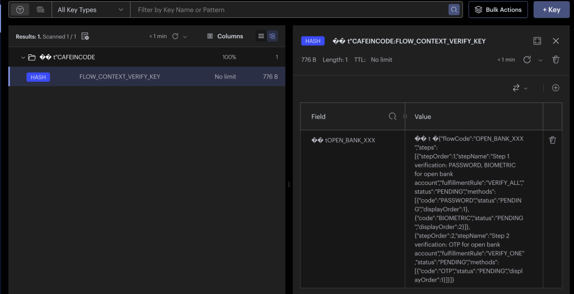The image size is (574, 294).
Task: Edit the TTL No limit value in details
Action: point(381,59)
